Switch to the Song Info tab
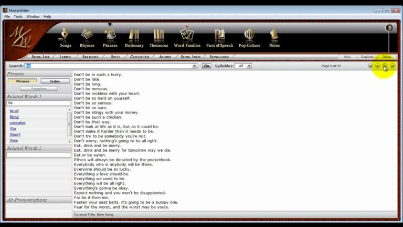The image size is (403, 227). (x=190, y=57)
